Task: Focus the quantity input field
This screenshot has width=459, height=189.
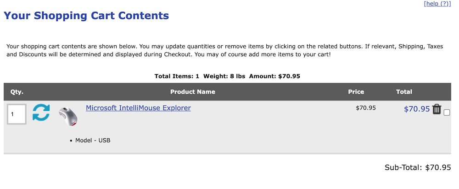Action: (x=17, y=114)
